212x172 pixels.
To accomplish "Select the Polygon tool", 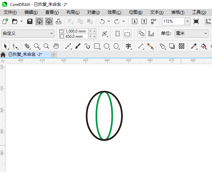I will [116, 46].
